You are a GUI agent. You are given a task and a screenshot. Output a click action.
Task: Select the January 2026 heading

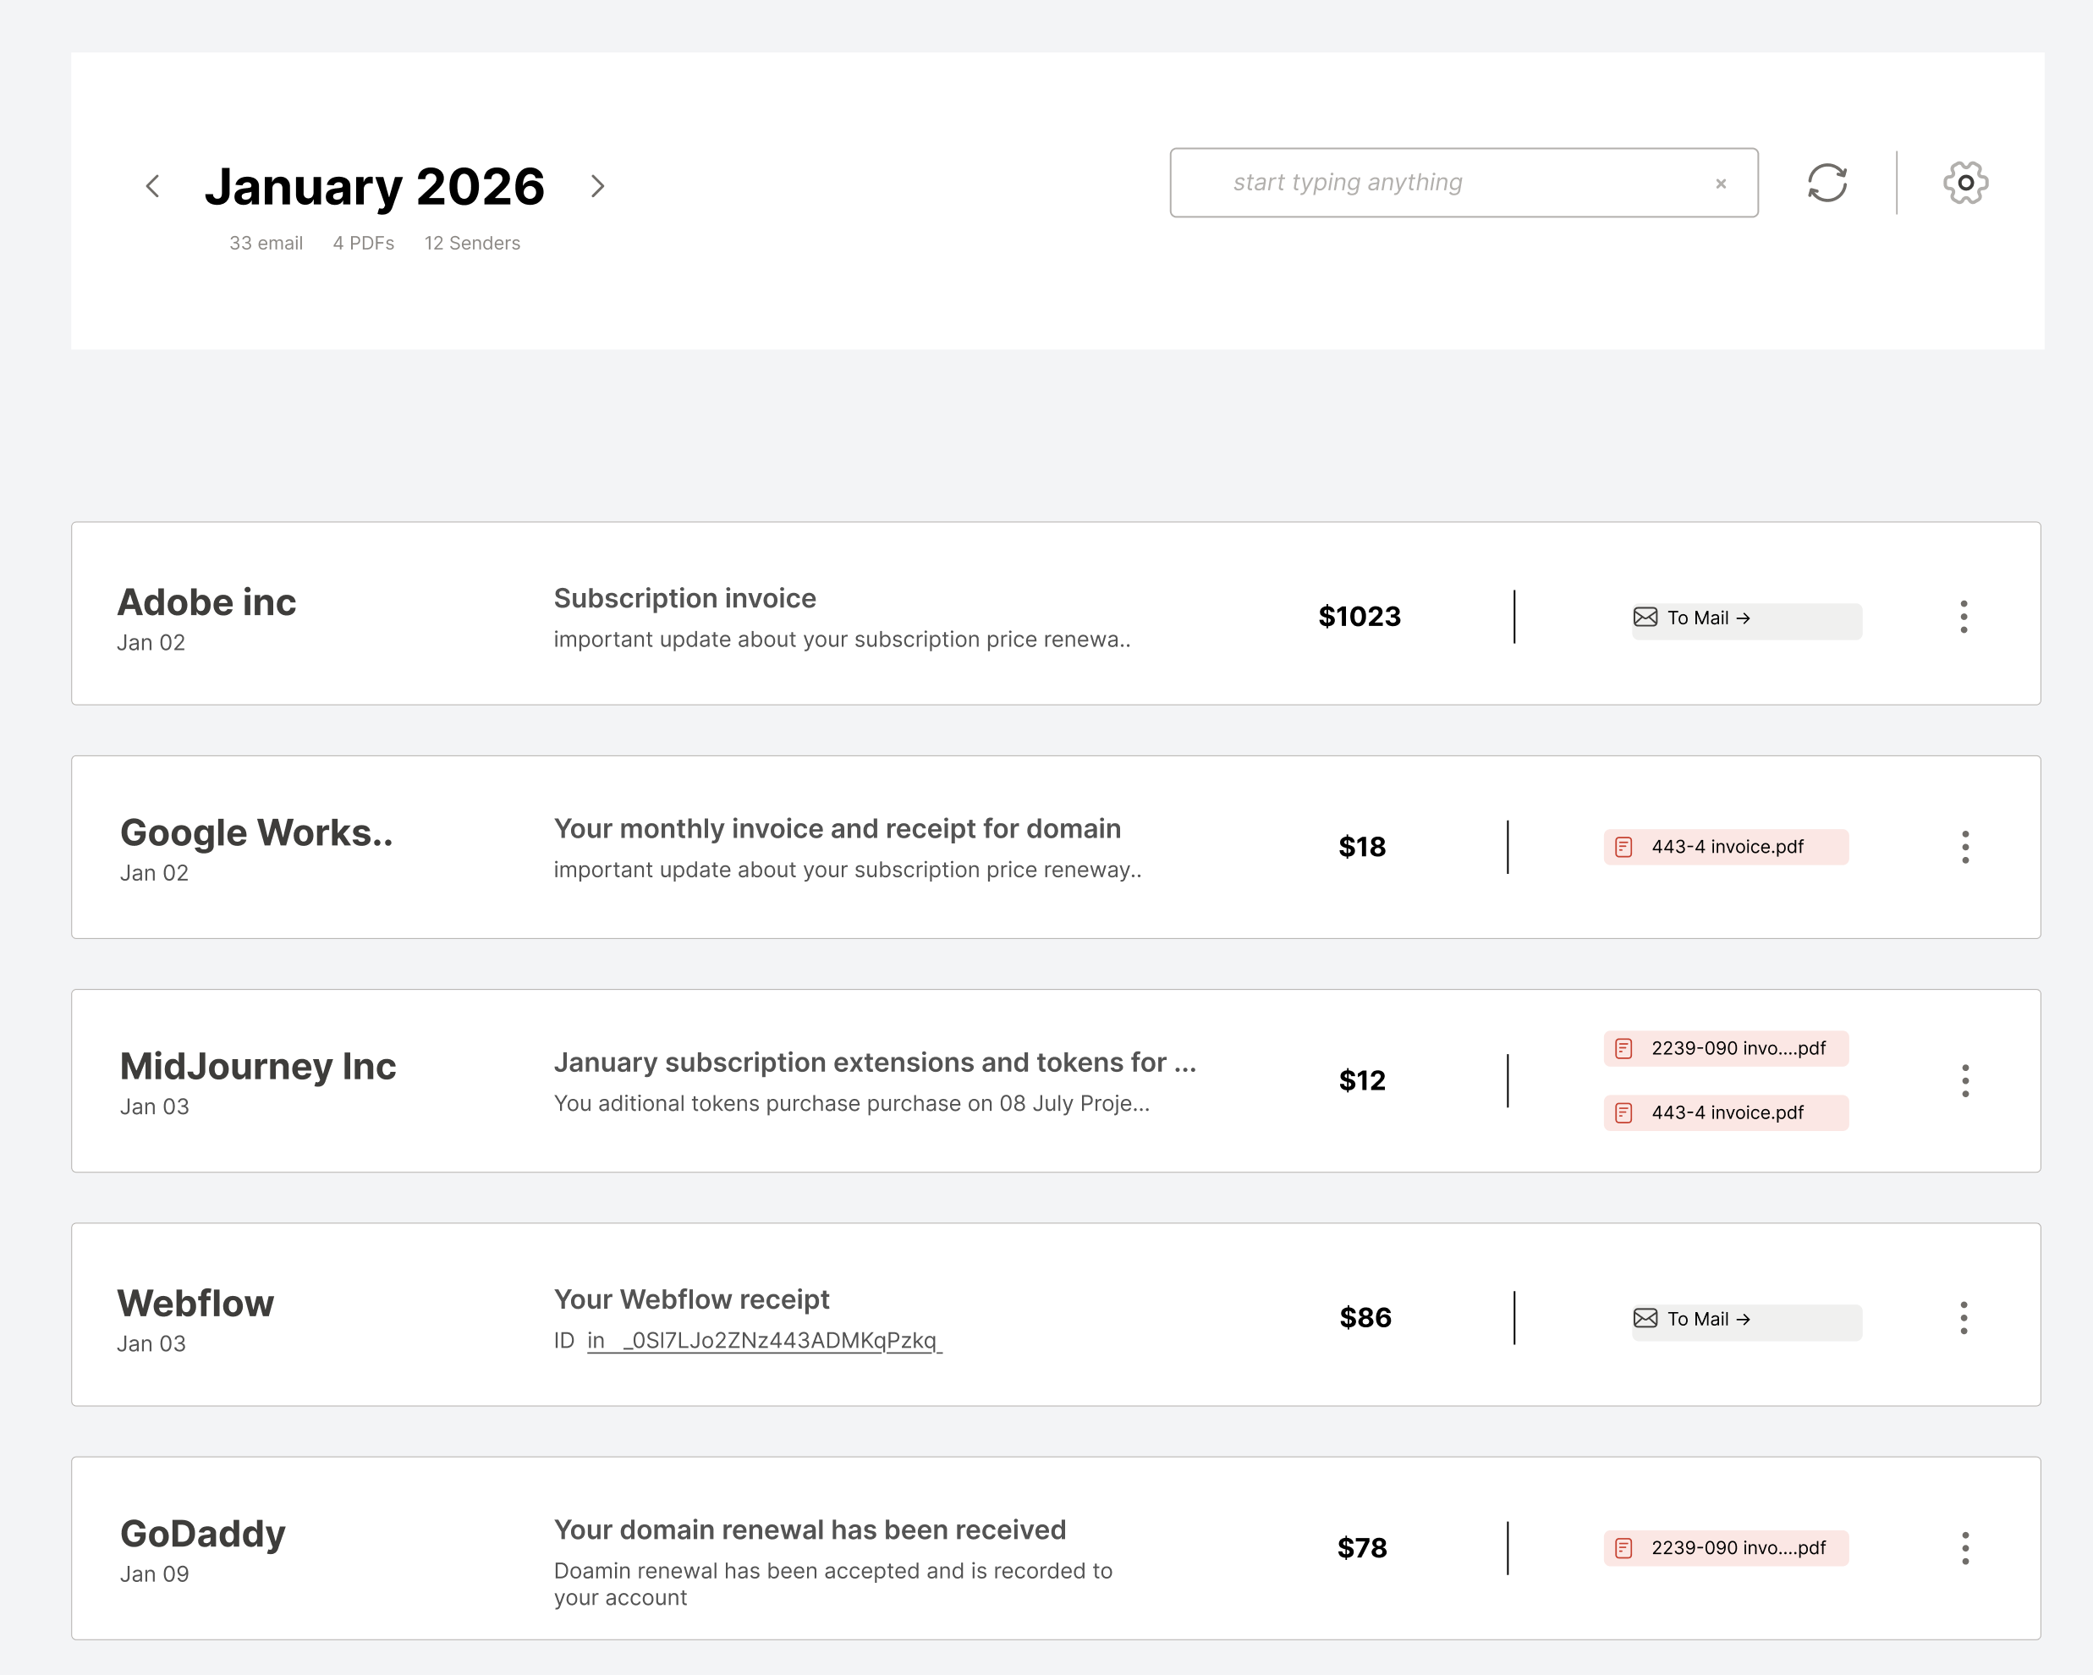coord(375,186)
